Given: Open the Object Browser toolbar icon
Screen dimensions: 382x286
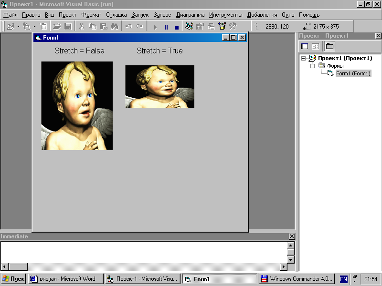Looking at the screenshot, I should [222, 26].
